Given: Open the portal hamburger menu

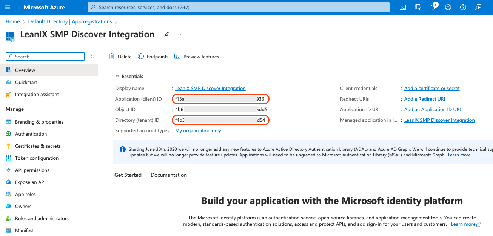Looking at the screenshot, I should [x=8, y=7].
